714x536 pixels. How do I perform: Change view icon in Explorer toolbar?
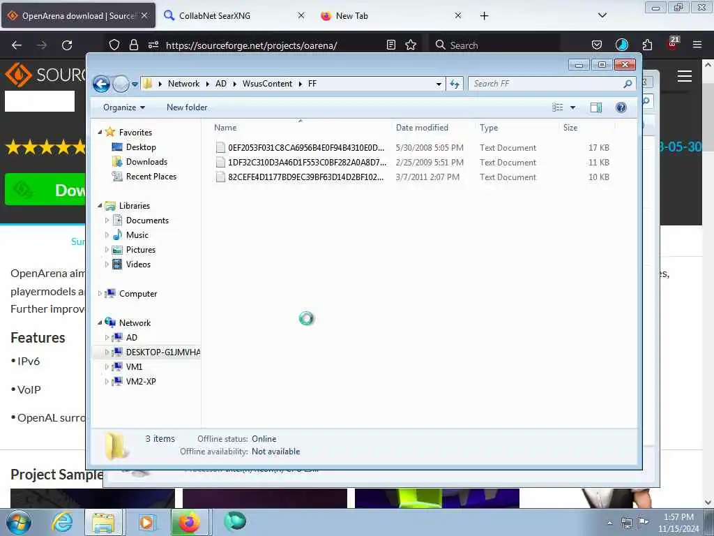tap(557, 107)
